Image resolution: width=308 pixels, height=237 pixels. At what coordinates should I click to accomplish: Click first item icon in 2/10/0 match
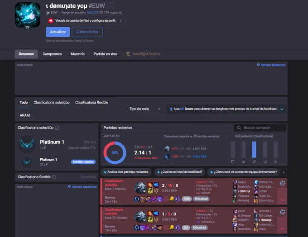137,199
